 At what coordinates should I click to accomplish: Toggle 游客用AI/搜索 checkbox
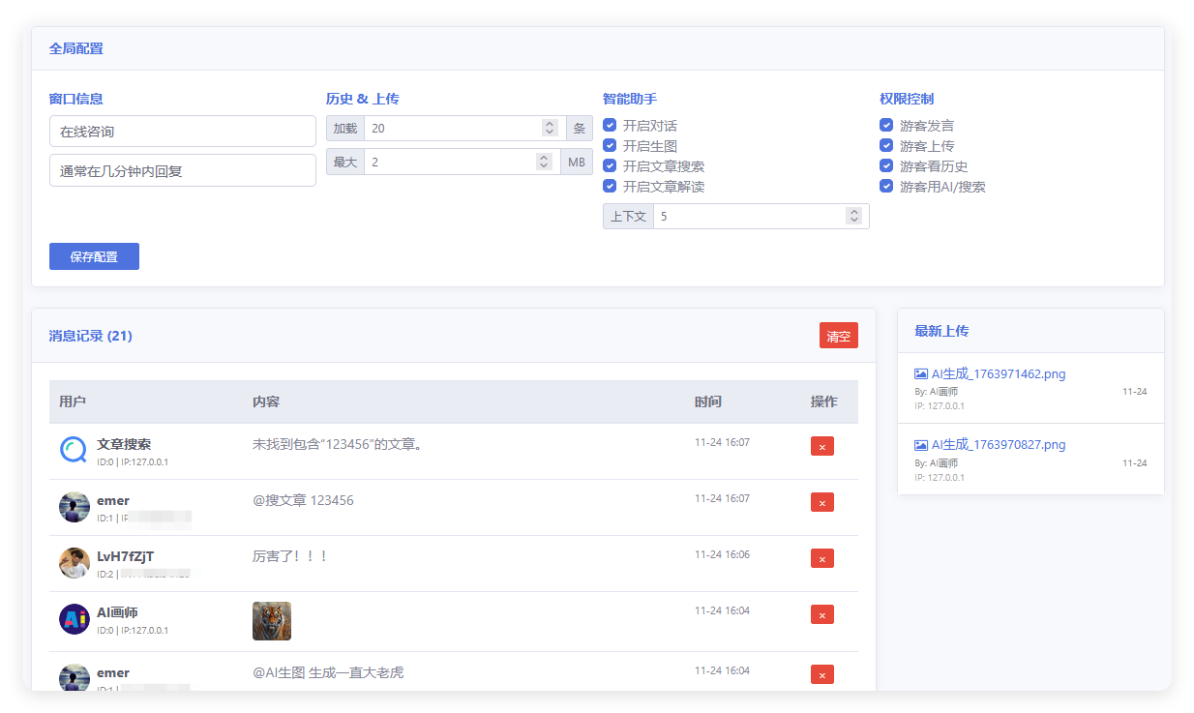click(886, 186)
